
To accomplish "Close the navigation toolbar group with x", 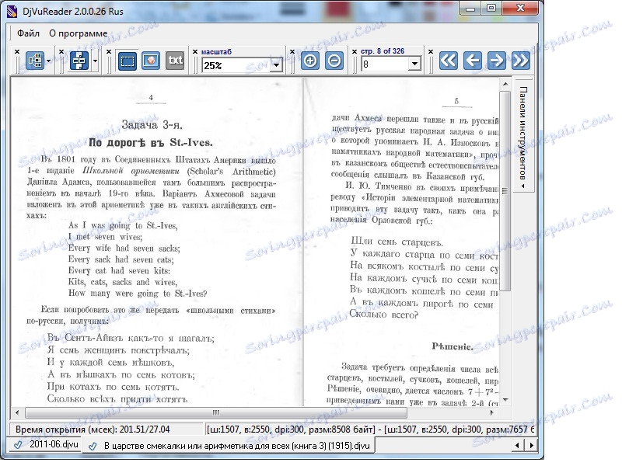I will tap(16, 51).
